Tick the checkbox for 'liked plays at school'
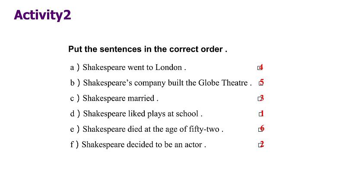 pos(261,114)
